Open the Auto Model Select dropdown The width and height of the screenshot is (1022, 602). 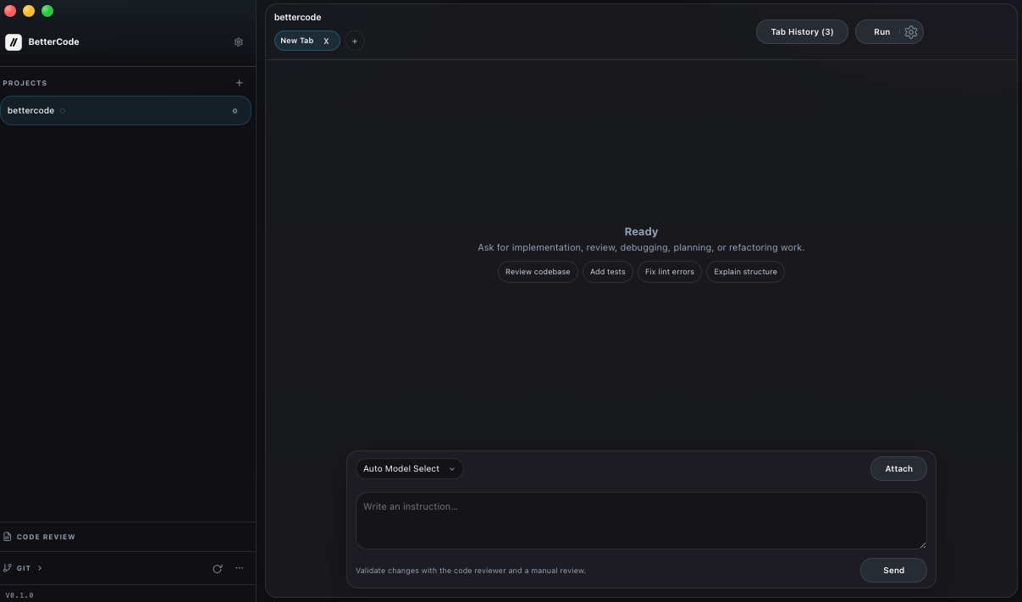pyautogui.click(x=409, y=468)
